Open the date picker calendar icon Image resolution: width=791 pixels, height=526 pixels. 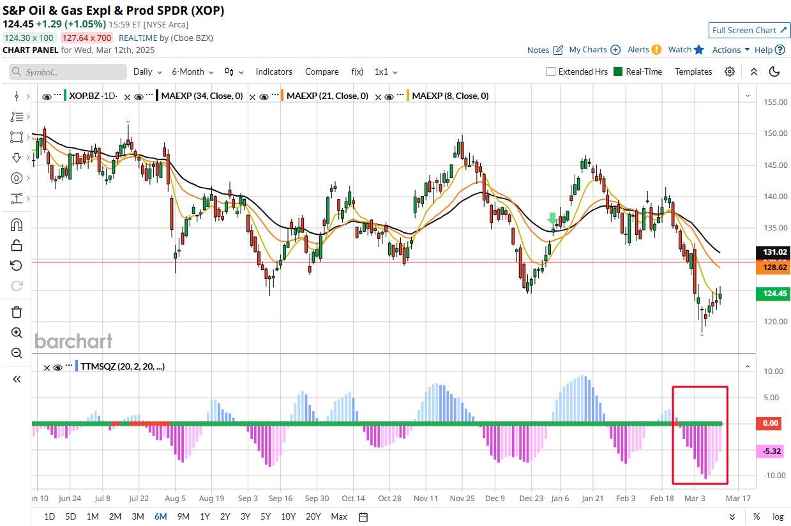pos(363,516)
